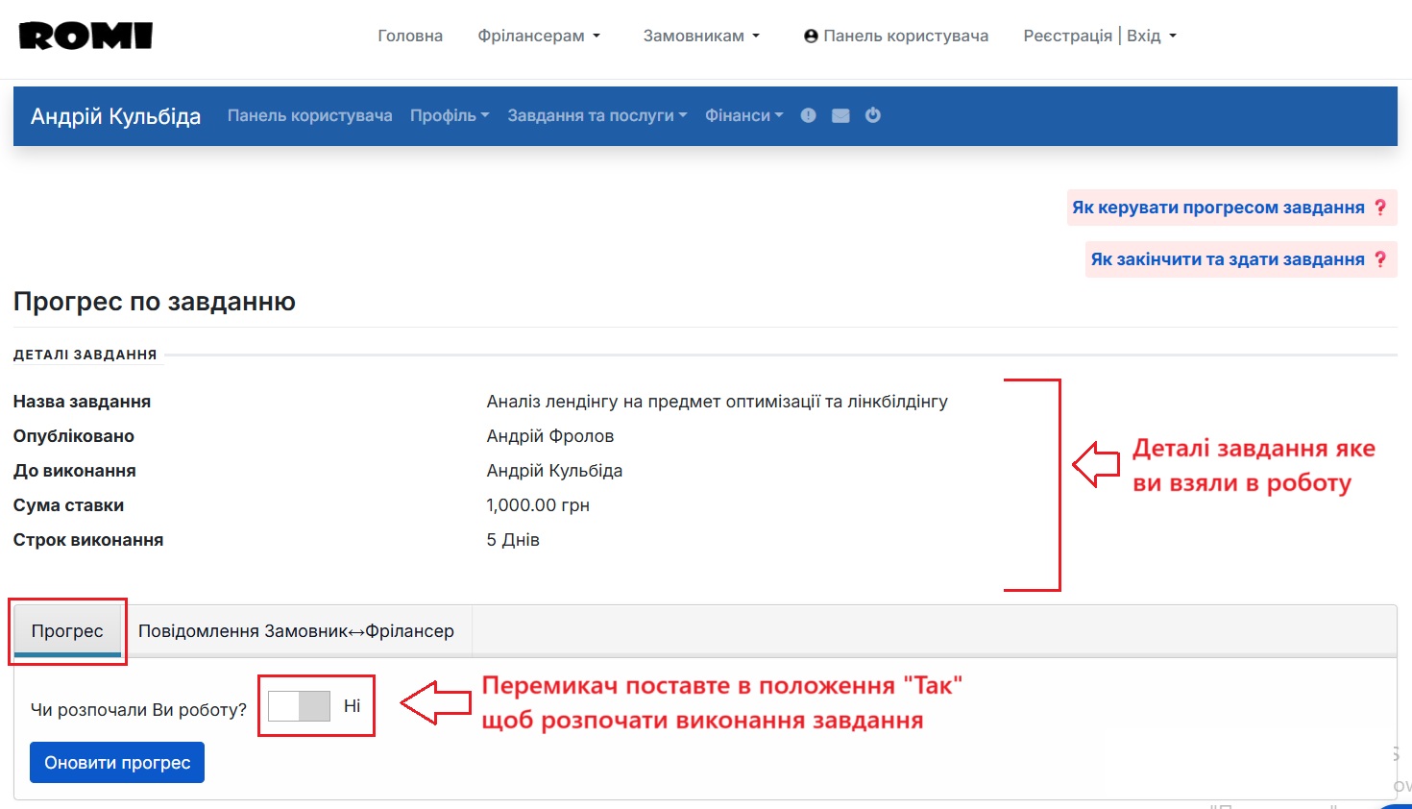Viewport: 1412px width, 809px height.
Task: Switch to the 'Повідомлення Замовник↔Фрілансер' tab
Action: pos(296,630)
